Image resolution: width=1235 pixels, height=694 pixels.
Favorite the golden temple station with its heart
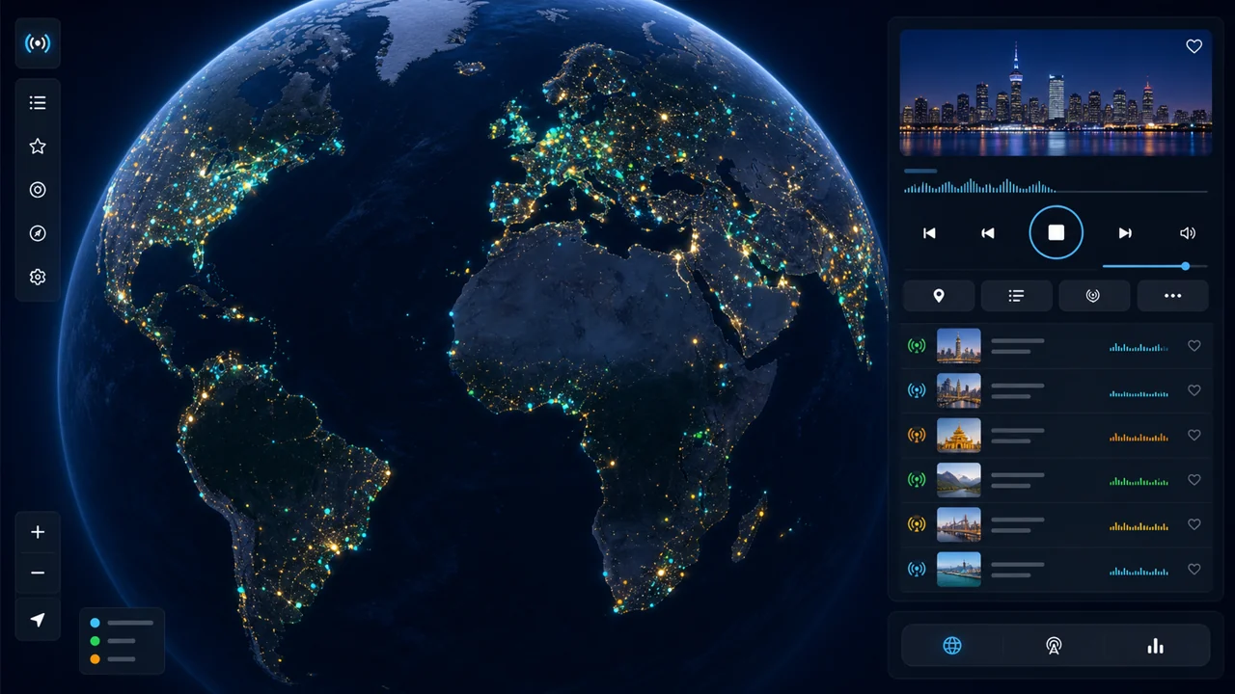click(1194, 435)
